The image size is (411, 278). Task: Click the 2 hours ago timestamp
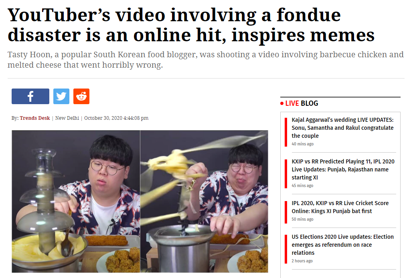(x=302, y=261)
